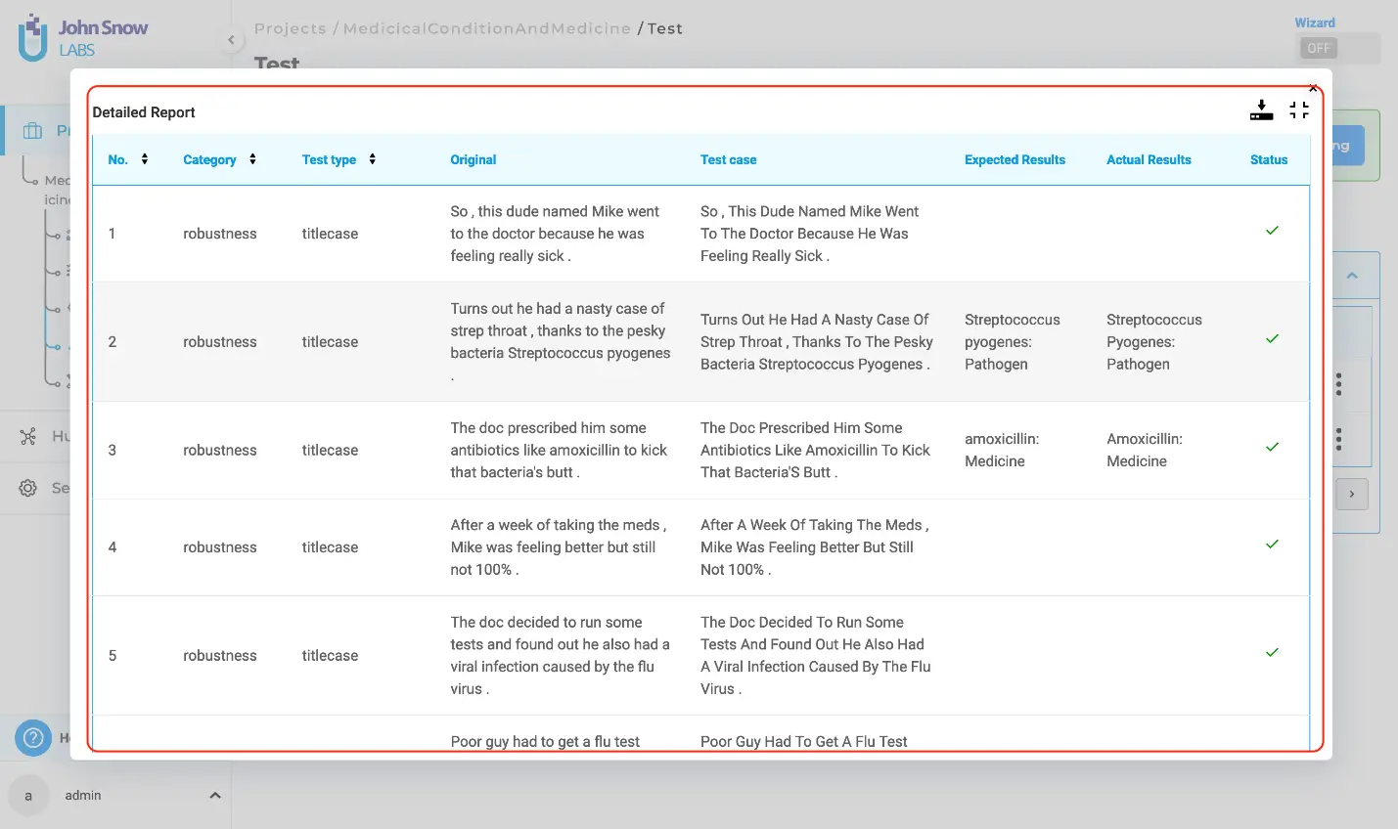The width and height of the screenshot is (1398, 829).
Task: Sort the table by No. column
Action: [145, 159]
